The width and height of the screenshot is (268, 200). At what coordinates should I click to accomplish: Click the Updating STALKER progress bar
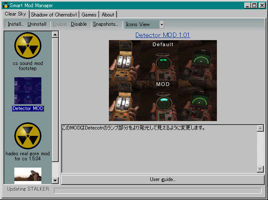(x=157, y=190)
